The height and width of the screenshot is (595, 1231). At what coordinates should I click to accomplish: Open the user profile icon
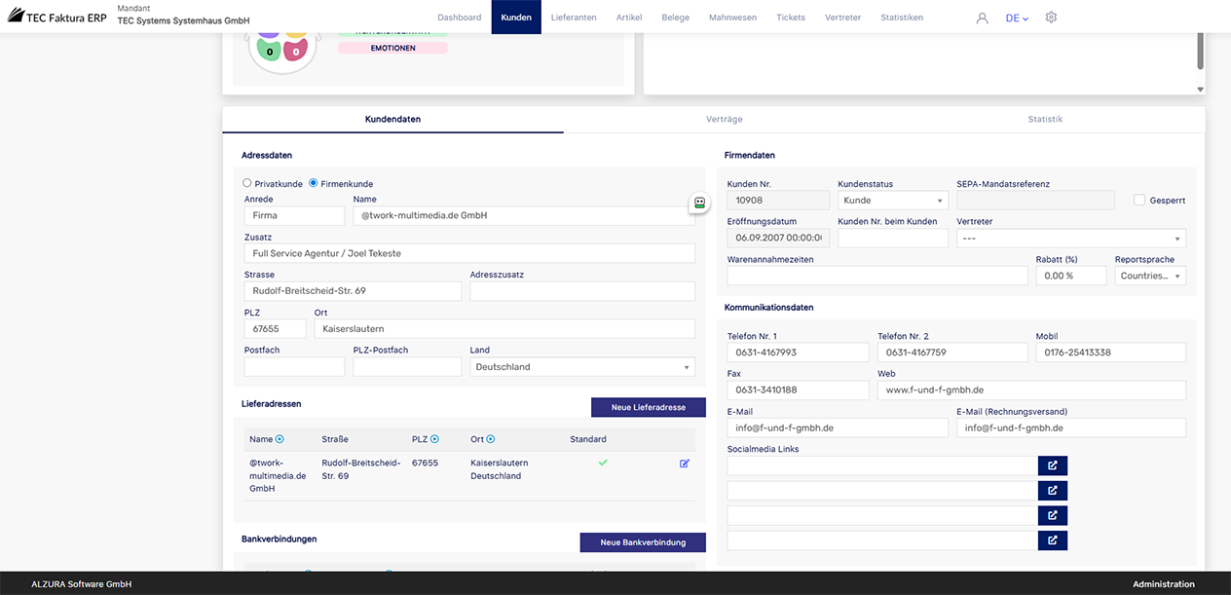(982, 18)
